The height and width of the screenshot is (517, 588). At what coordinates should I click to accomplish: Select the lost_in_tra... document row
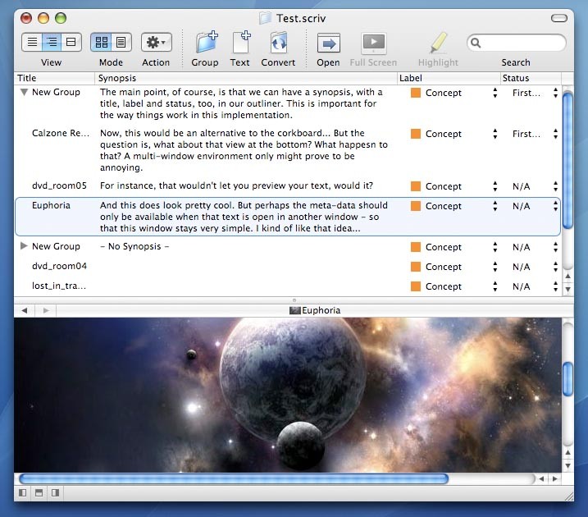point(59,286)
